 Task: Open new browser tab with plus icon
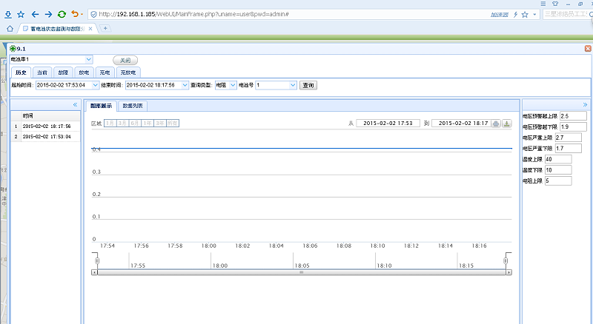(x=106, y=28)
